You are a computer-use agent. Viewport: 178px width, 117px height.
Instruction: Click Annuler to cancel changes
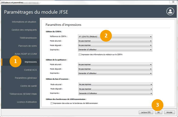point(169,112)
